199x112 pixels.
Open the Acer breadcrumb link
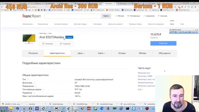click(50, 33)
